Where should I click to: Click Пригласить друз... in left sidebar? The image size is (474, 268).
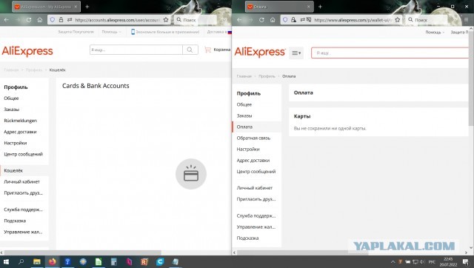point(23,192)
